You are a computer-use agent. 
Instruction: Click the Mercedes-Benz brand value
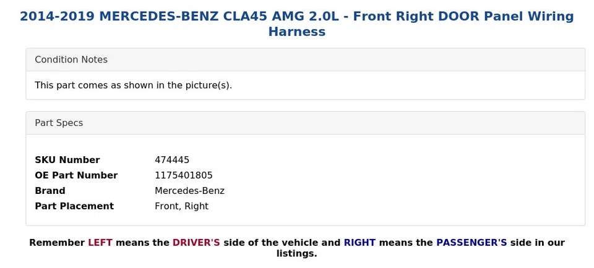pos(189,191)
